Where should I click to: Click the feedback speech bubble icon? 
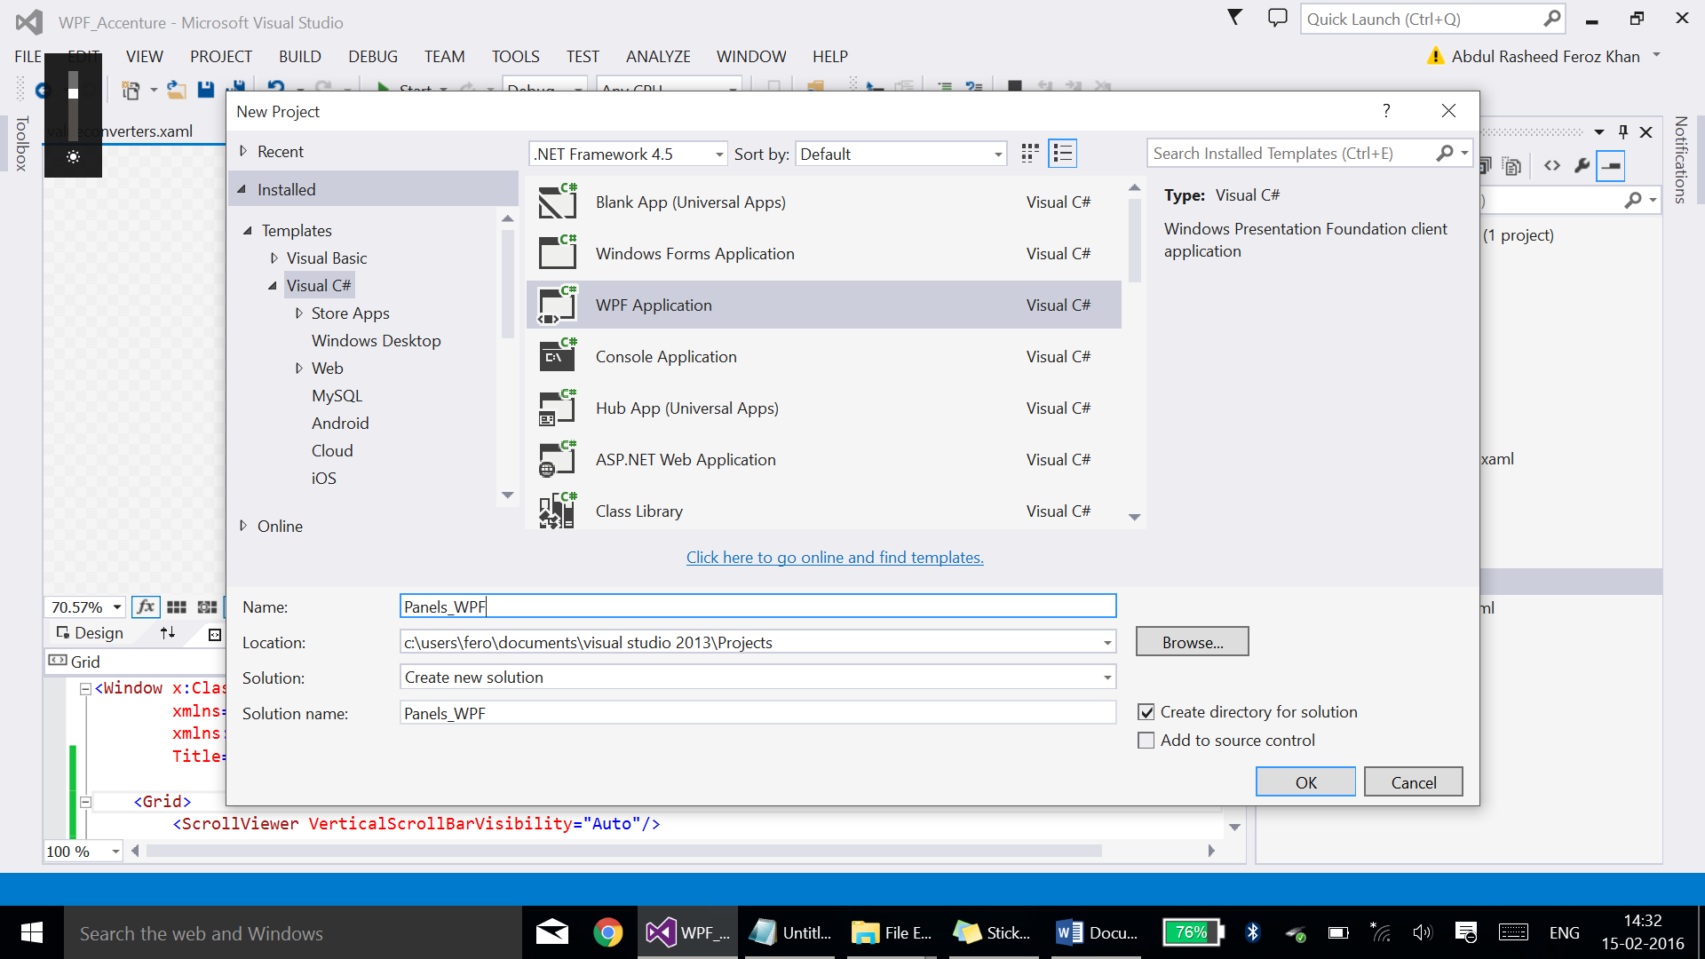click(1277, 18)
